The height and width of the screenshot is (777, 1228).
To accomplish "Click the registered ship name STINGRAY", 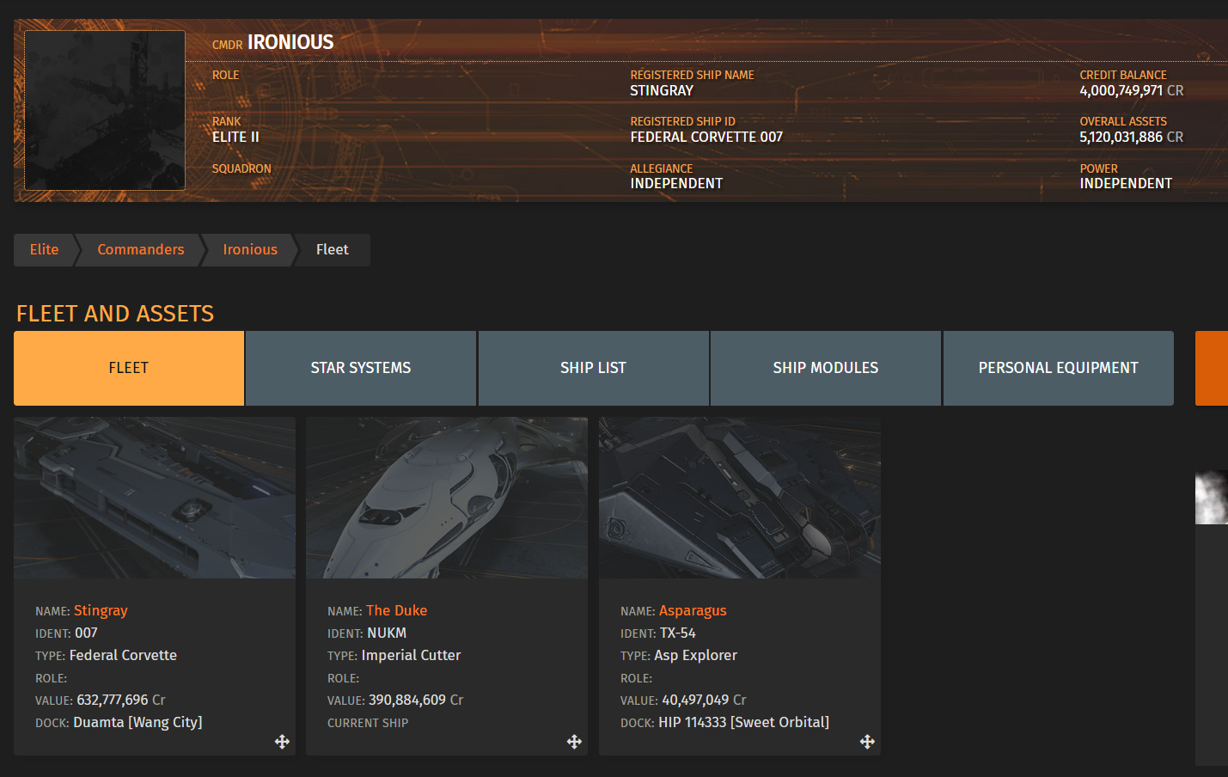I will [662, 90].
